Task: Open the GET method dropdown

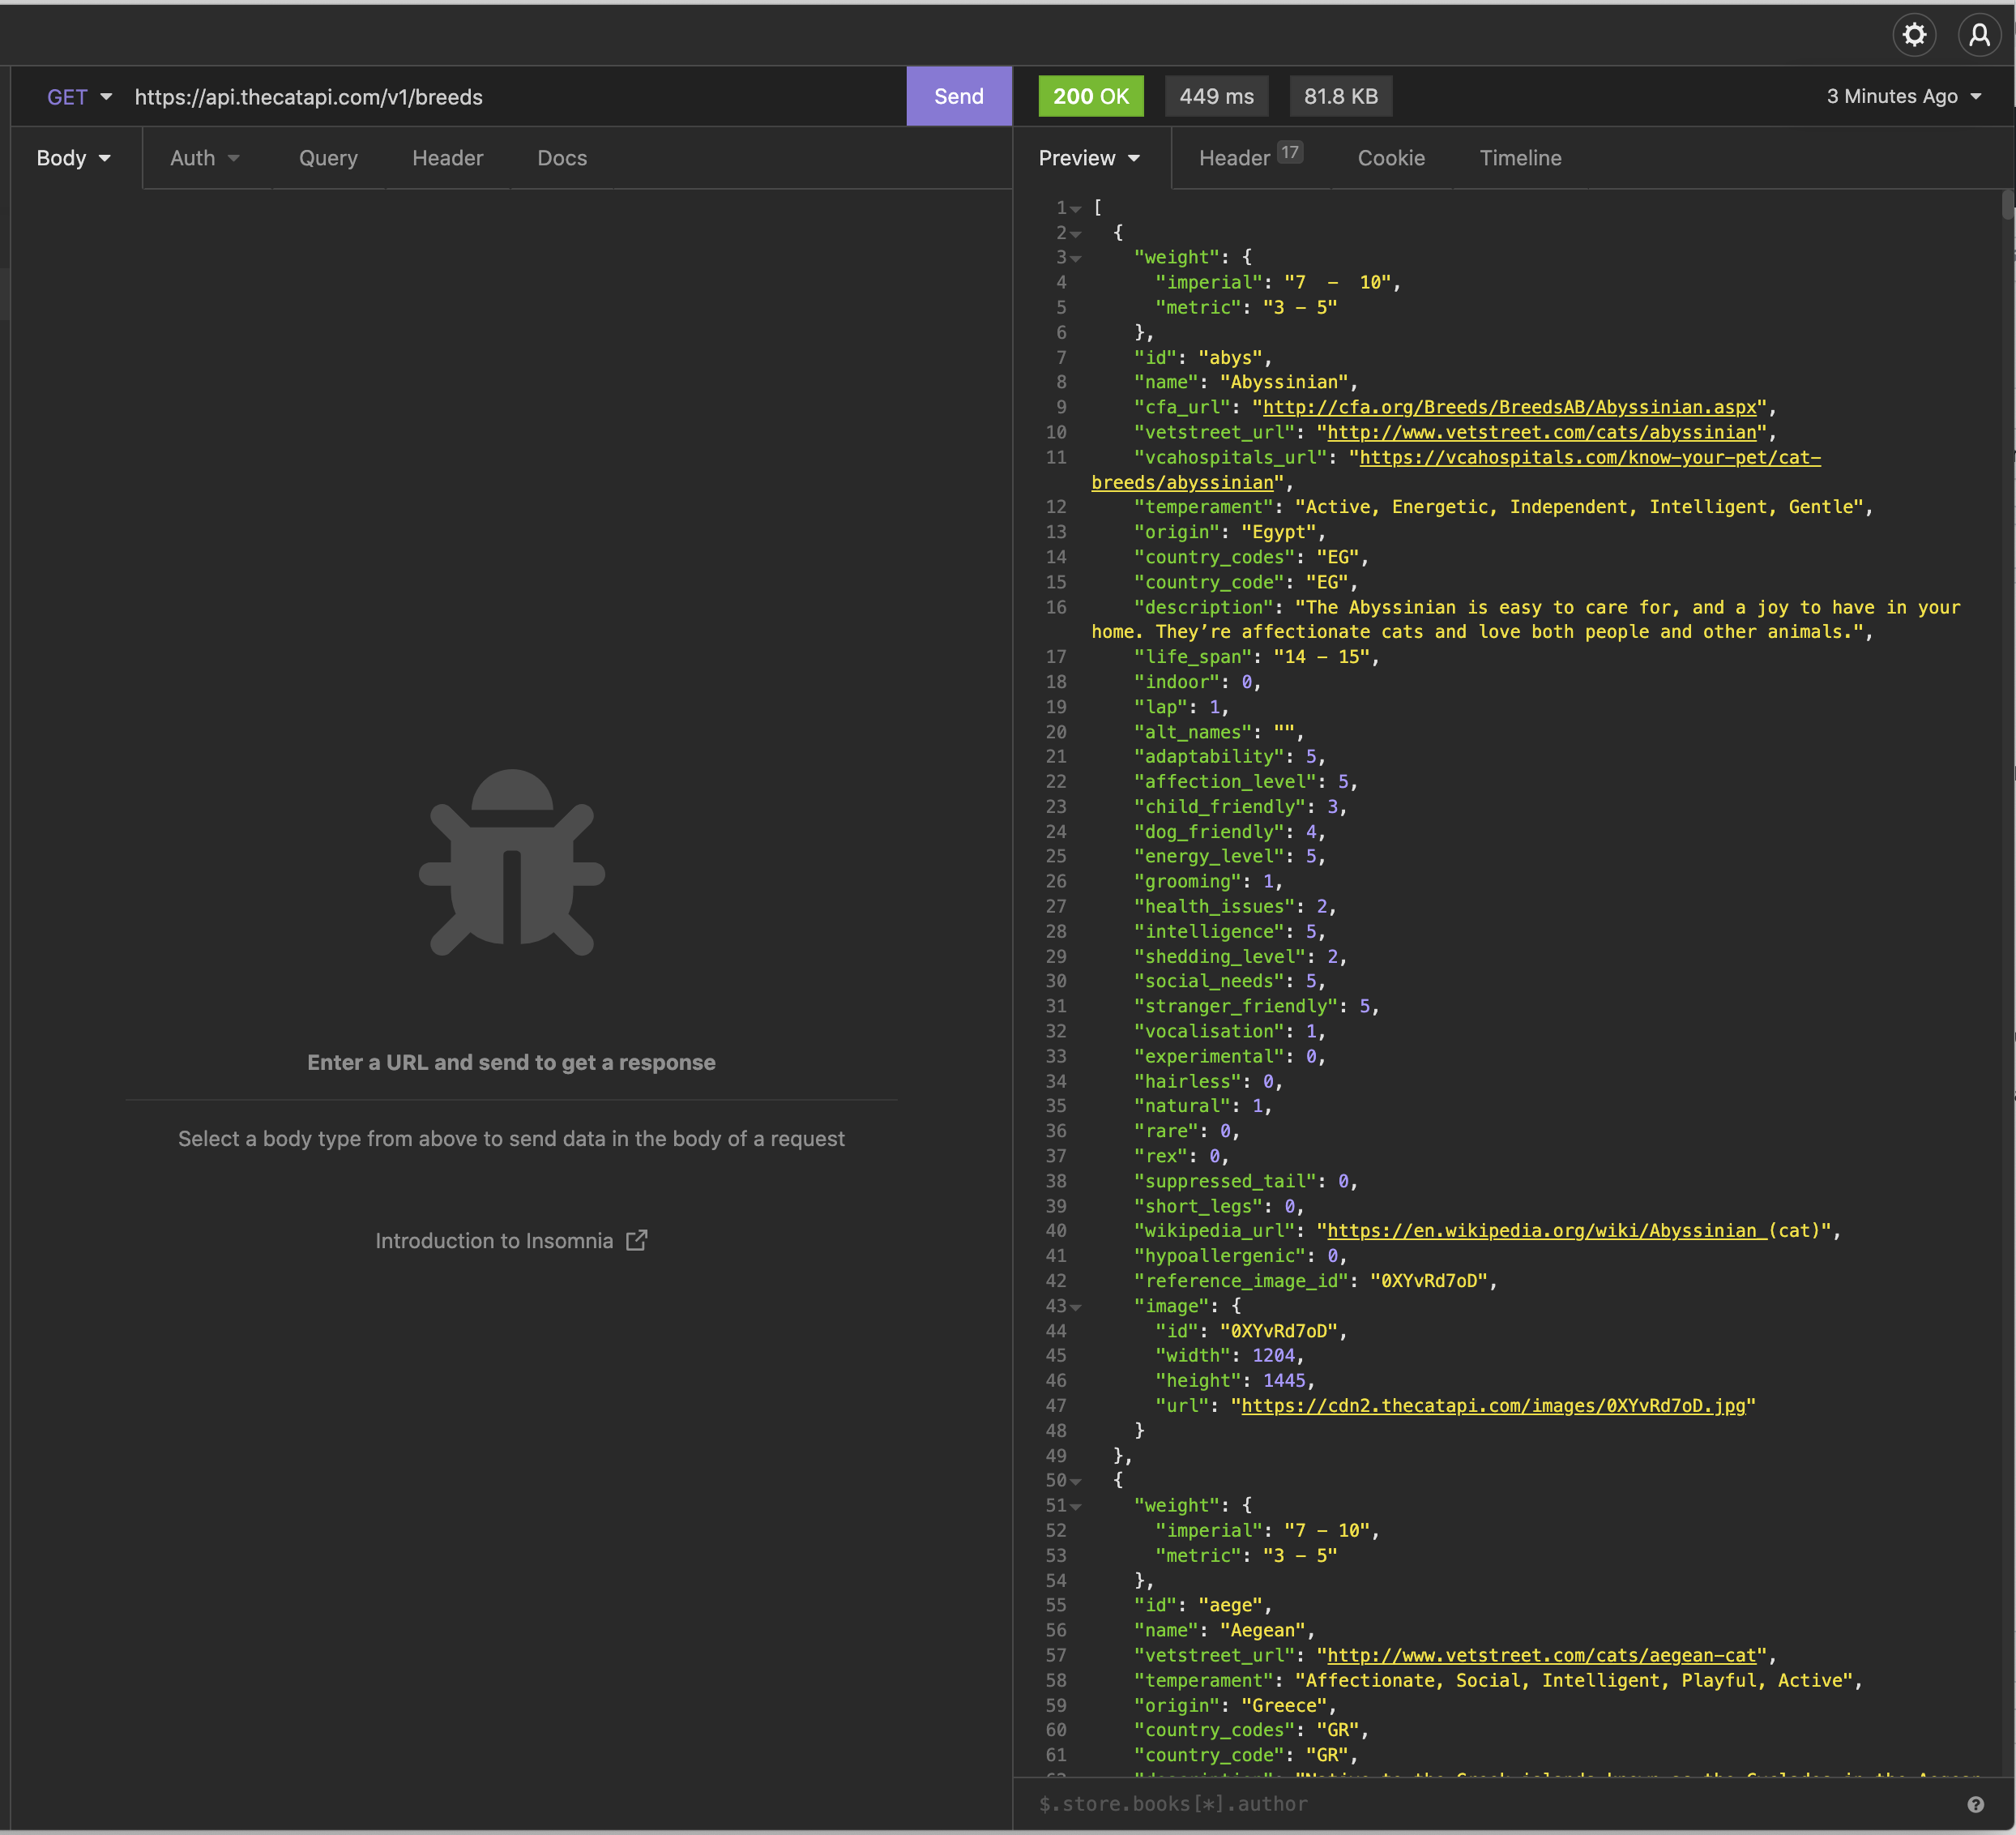Action: tap(79, 97)
